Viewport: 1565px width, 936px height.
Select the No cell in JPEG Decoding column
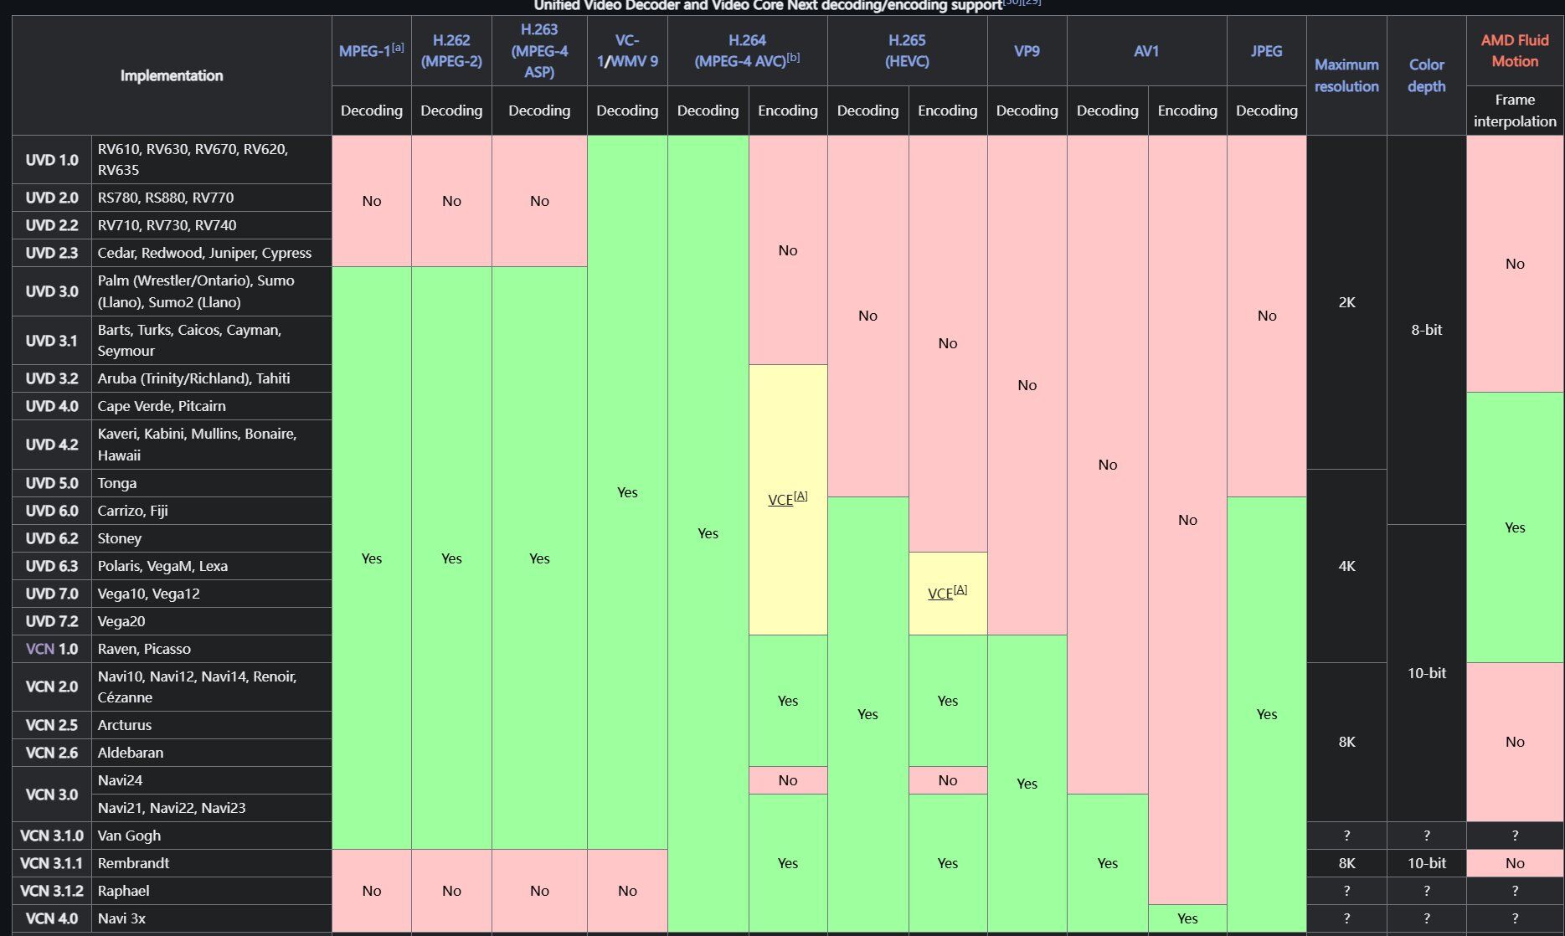(1266, 316)
